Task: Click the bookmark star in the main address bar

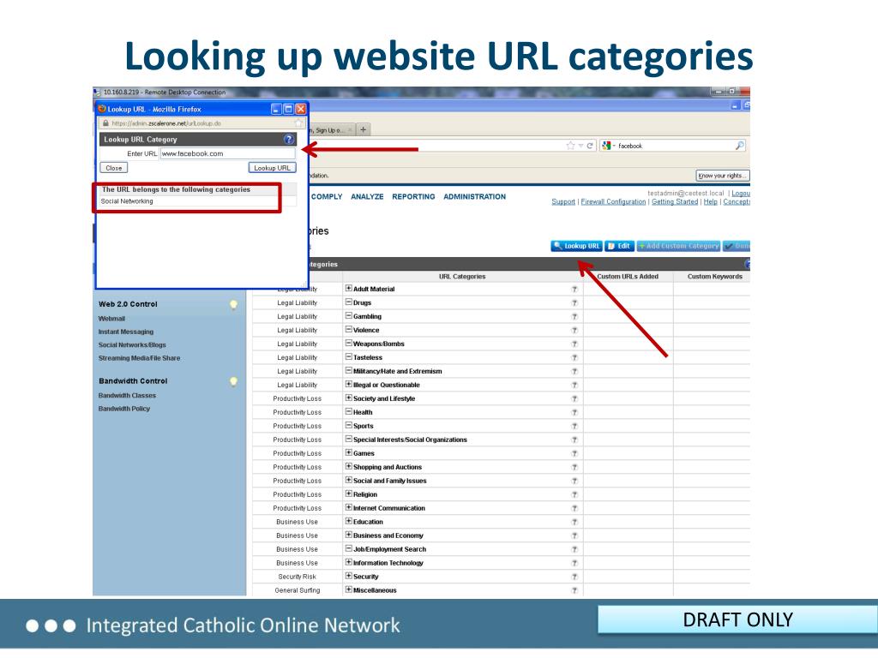Action: click(570, 146)
